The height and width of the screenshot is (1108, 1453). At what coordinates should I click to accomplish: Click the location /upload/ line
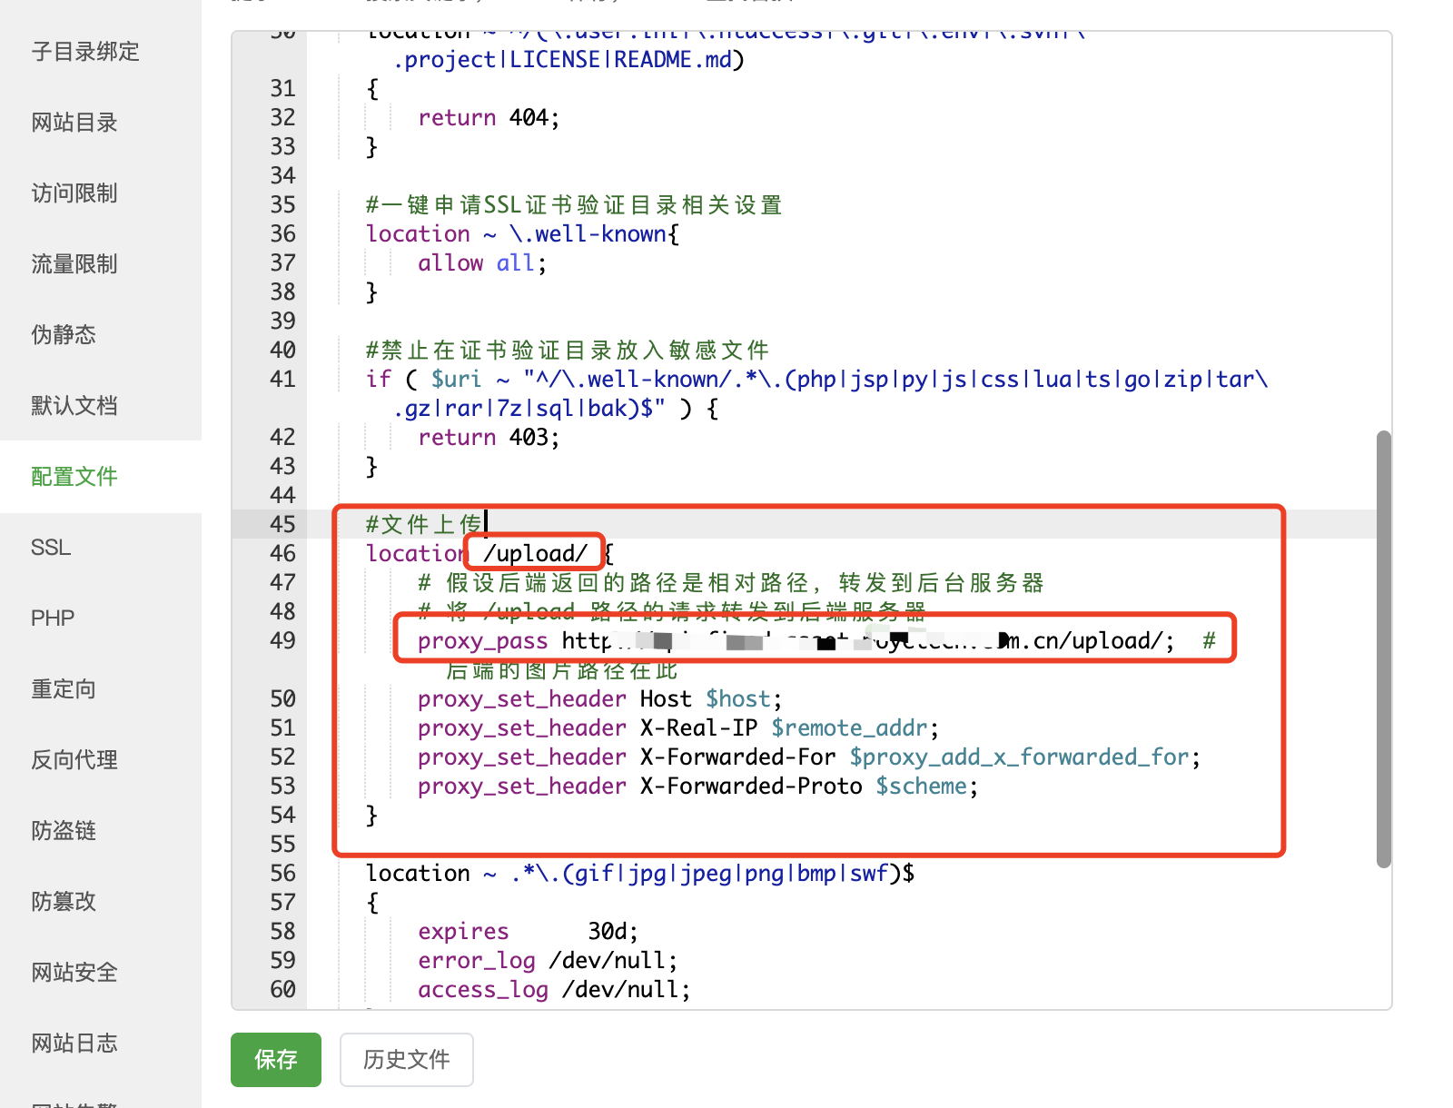pos(490,553)
